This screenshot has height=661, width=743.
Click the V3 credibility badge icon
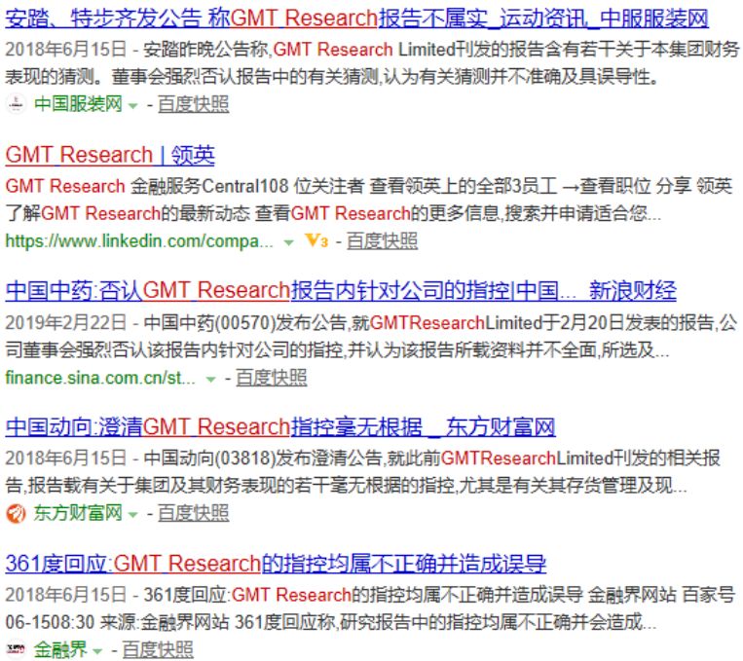(x=316, y=240)
